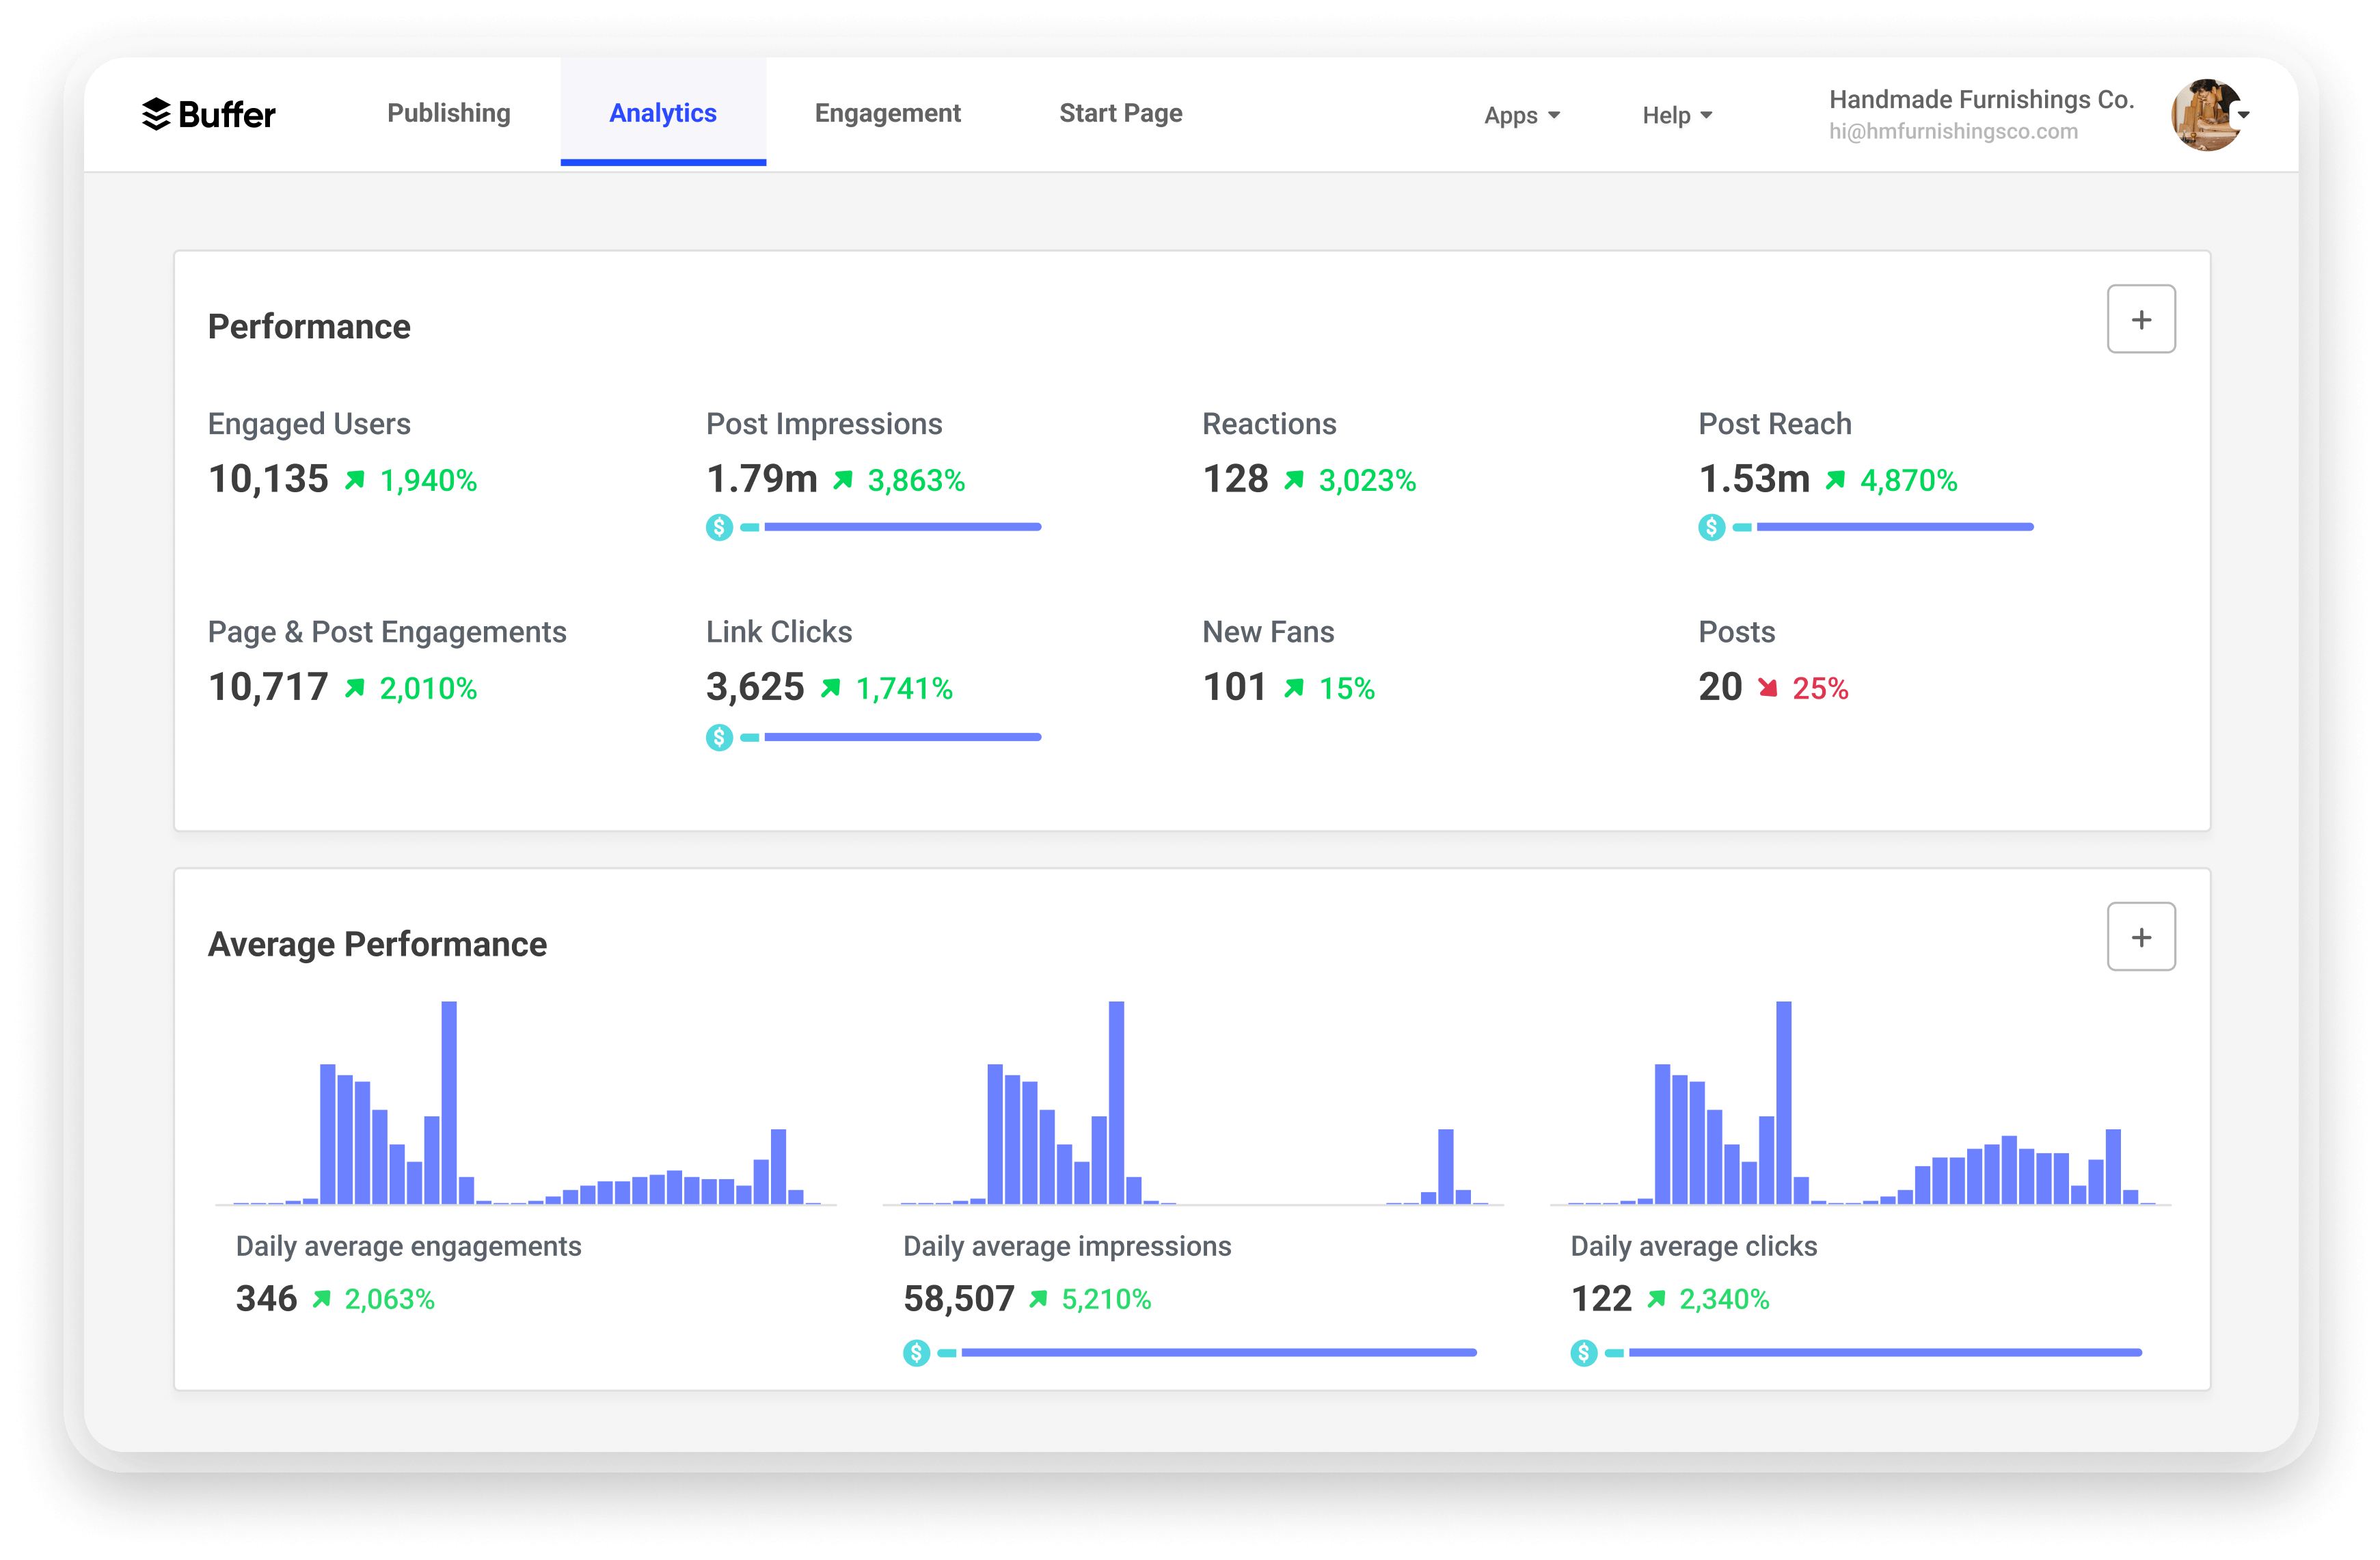Click the dollar icon under Post Impressions
Viewport: 2380px width, 1560px height.
tap(719, 527)
